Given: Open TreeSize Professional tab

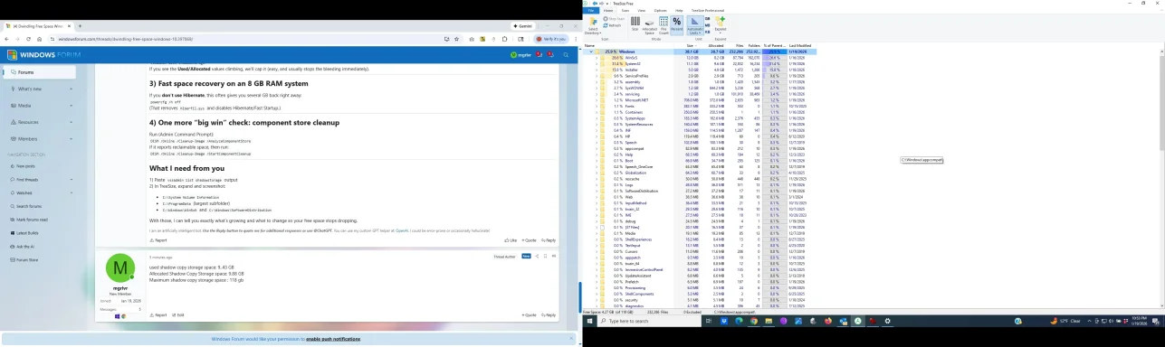Looking at the screenshot, I should pyautogui.click(x=708, y=10).
